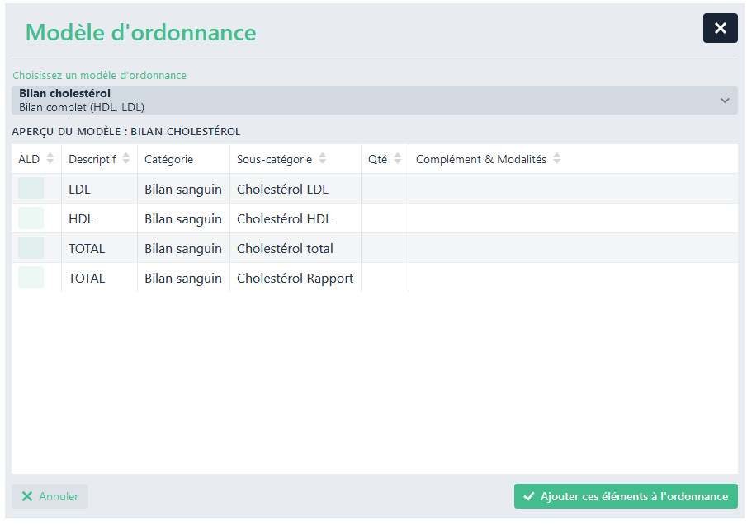747x525 pixels.
Task: Select the Cholestérol LDL sub-category cell
Action: pyautogui.click(x=282, y=189)
